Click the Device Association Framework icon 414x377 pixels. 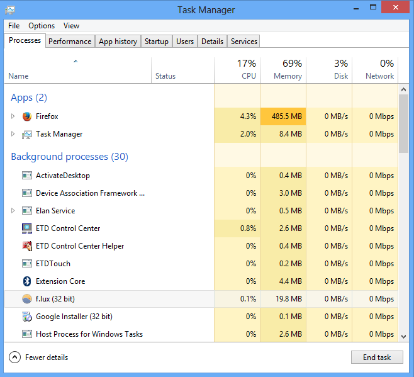point(27,193)
